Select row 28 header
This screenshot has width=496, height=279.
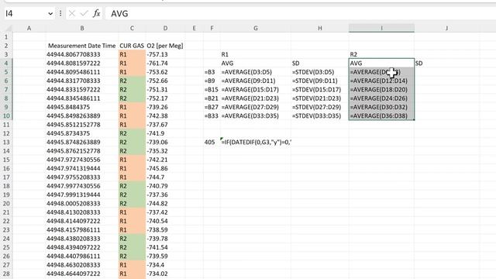[x=6, y=274]
